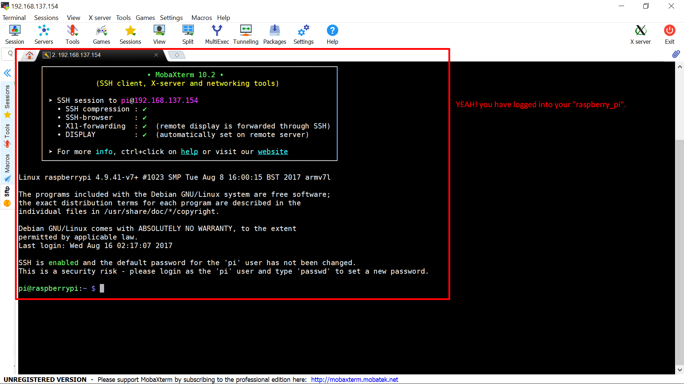Click the red Exit power icon
This screenshot has width=684, height=384.
coord(669,35)
